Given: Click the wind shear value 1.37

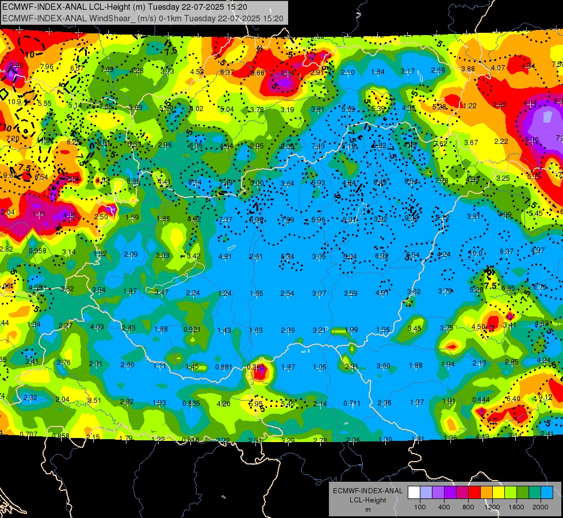Looking at the screenshot, I should click(x=417, y=402).
